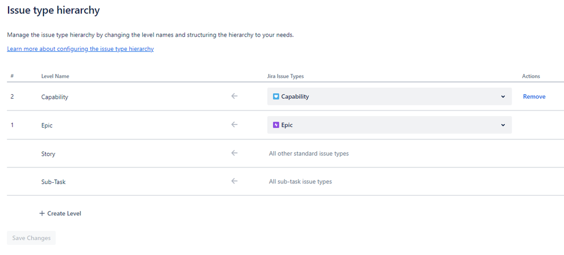Viewport: 564px width, 255px height.
Task: Click the arrow icon in Epic row
Action: click(234, 125)
